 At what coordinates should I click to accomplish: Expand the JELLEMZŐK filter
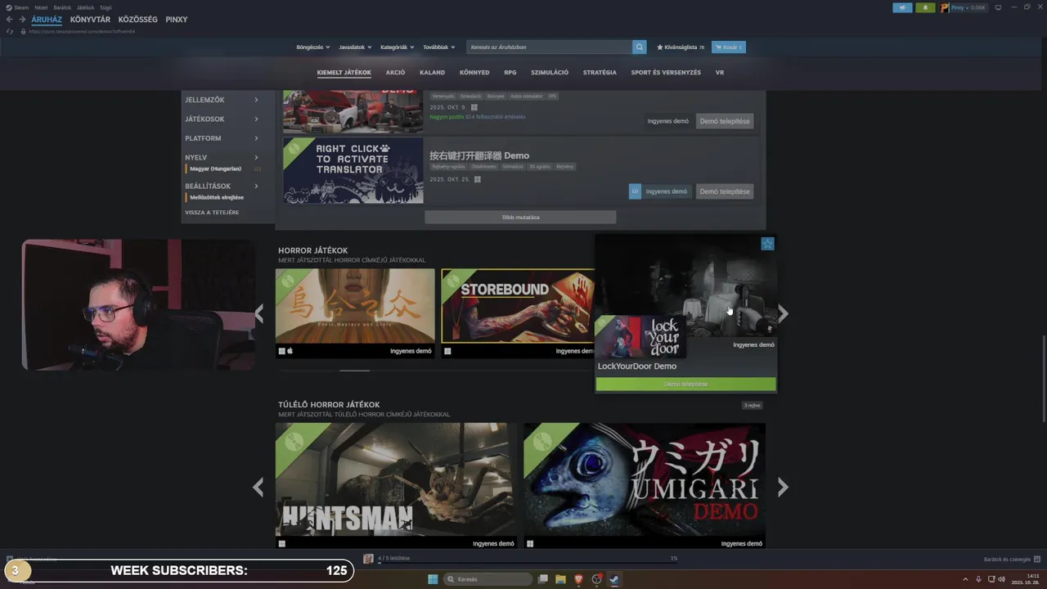222,100
